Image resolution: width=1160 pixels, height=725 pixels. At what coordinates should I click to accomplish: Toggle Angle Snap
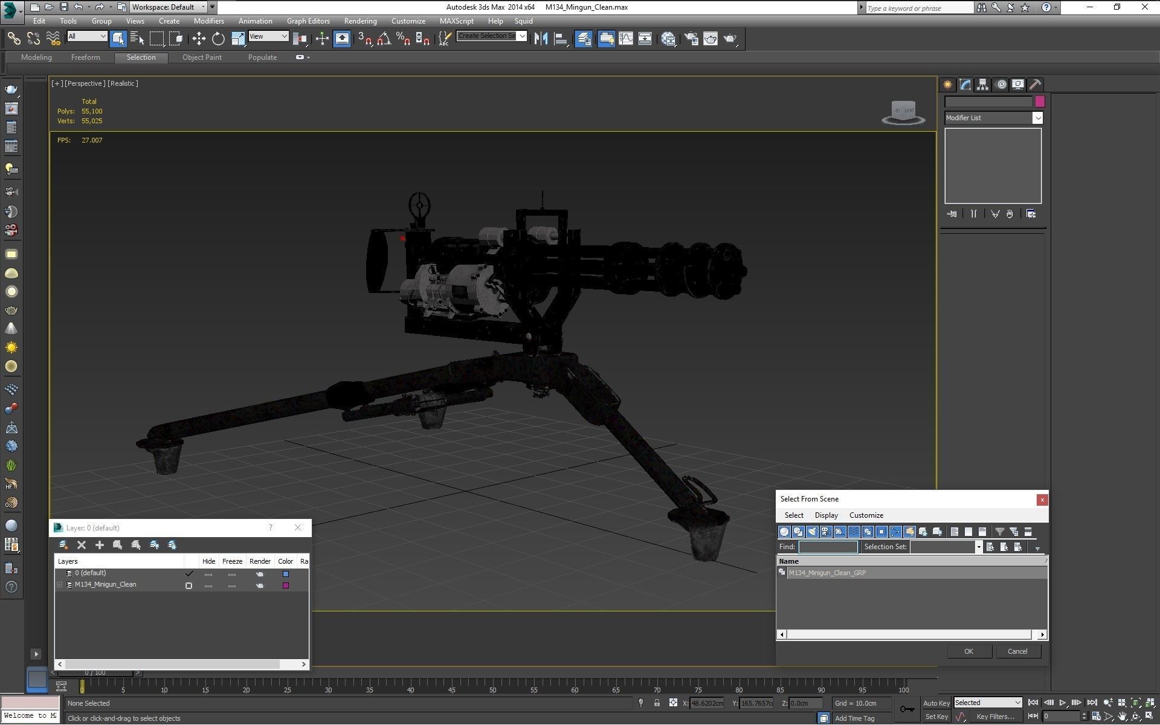click(x=384, y=39)
